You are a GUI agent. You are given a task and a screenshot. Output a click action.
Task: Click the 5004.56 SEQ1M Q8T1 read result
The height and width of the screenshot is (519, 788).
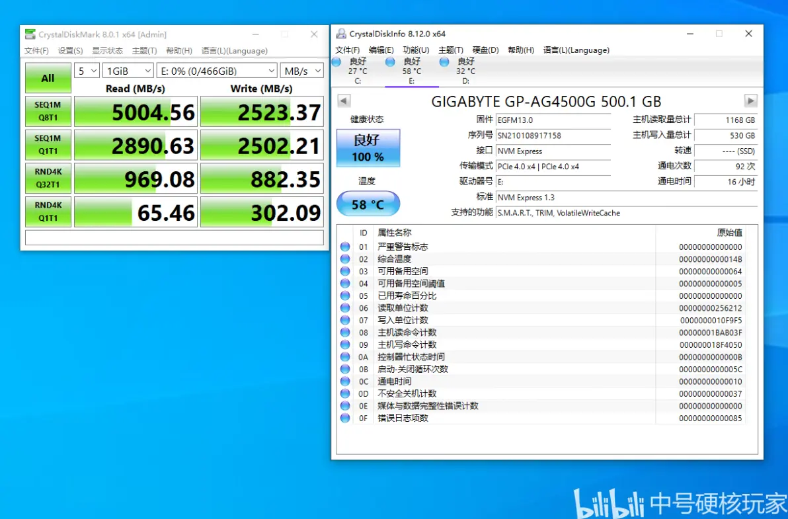click(136, 112)
